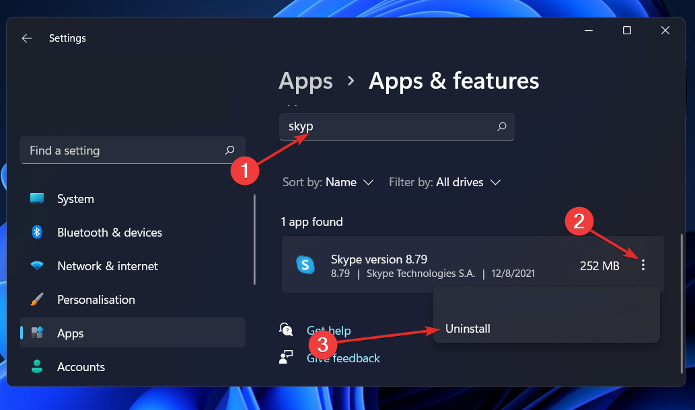The width and height of the screenshot is (695, 410).
Task: Click the Apps sidebar icon
Action: click(x=37, y=332)
